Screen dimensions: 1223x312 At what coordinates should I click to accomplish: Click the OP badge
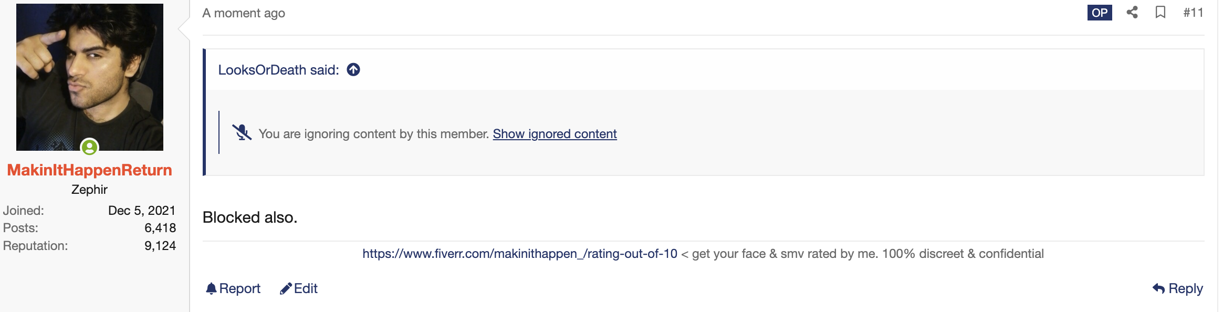coord(1100,13)
